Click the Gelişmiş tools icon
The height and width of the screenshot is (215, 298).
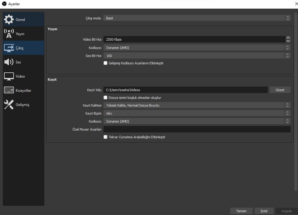tap(9, 104)
